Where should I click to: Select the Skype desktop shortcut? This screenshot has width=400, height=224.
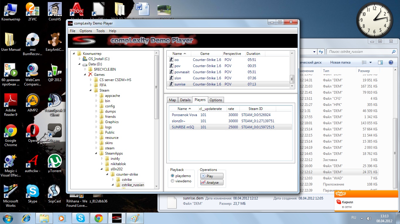pyautogui.click(x=33, y=194)
